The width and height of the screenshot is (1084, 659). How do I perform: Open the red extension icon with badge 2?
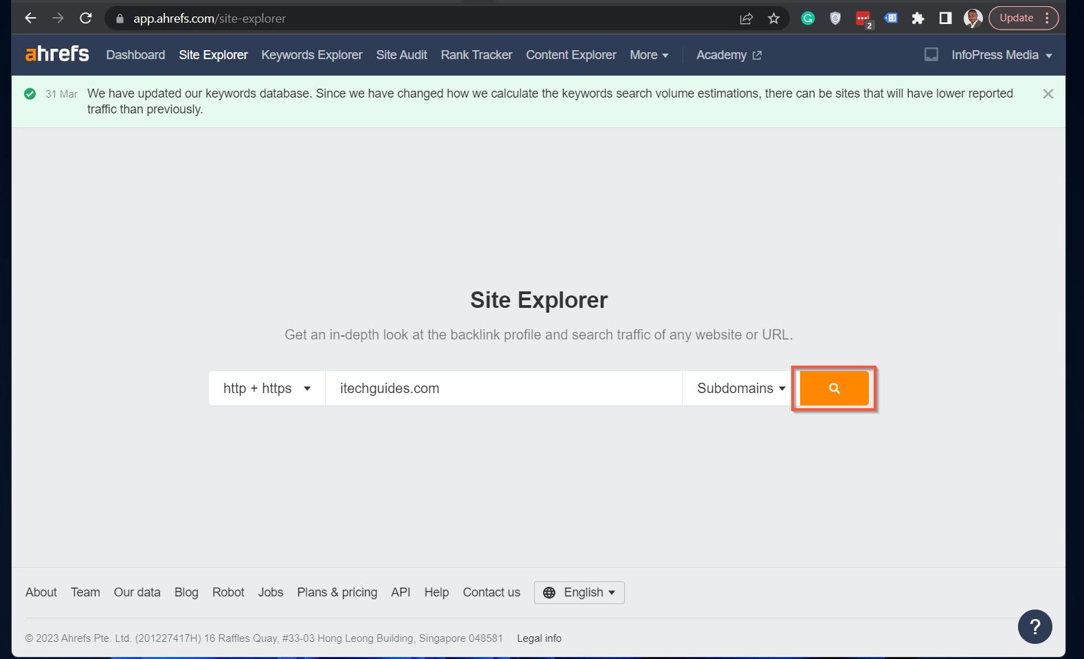click(x=863, y=19)
